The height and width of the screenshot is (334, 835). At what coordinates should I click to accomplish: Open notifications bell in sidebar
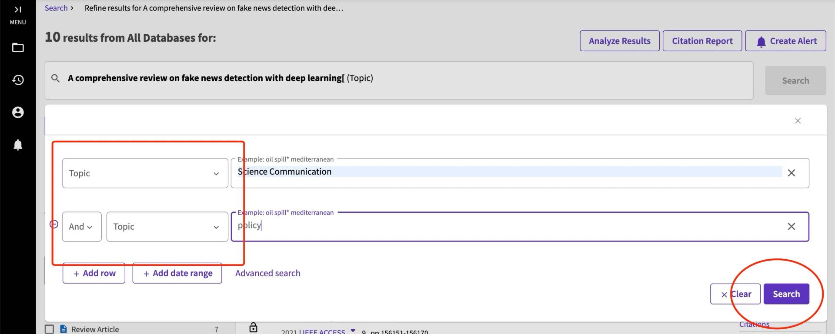pos(18,145)
